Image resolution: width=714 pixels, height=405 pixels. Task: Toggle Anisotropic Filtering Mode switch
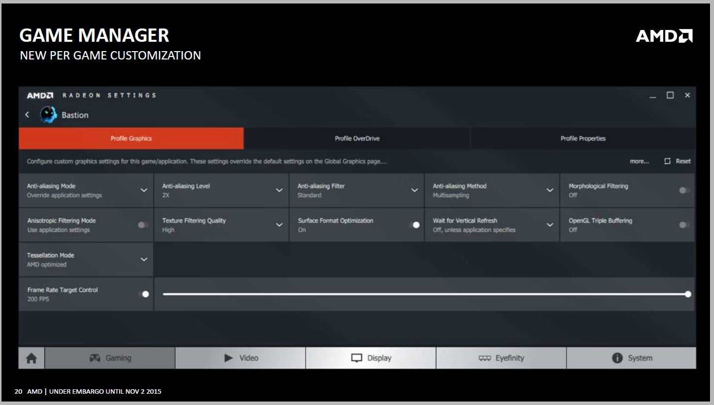[143, 225]
